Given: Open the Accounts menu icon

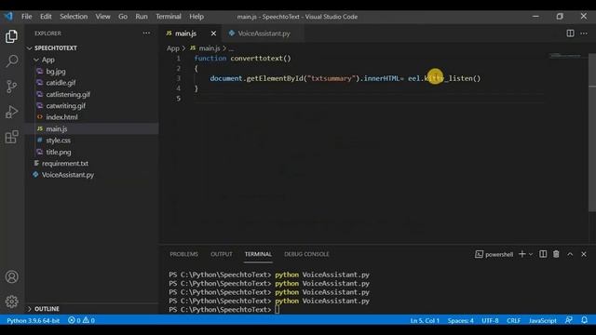Looking at the screenshot, I should [11, 276].
